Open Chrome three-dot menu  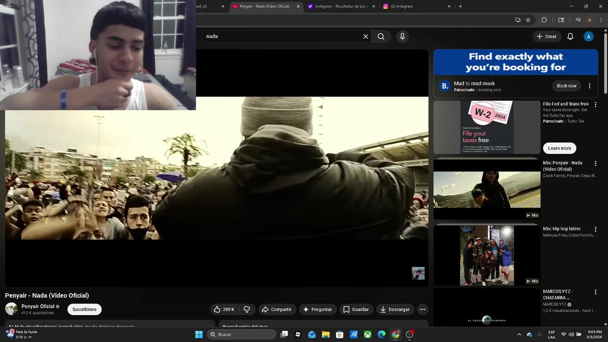pos(601,20)
